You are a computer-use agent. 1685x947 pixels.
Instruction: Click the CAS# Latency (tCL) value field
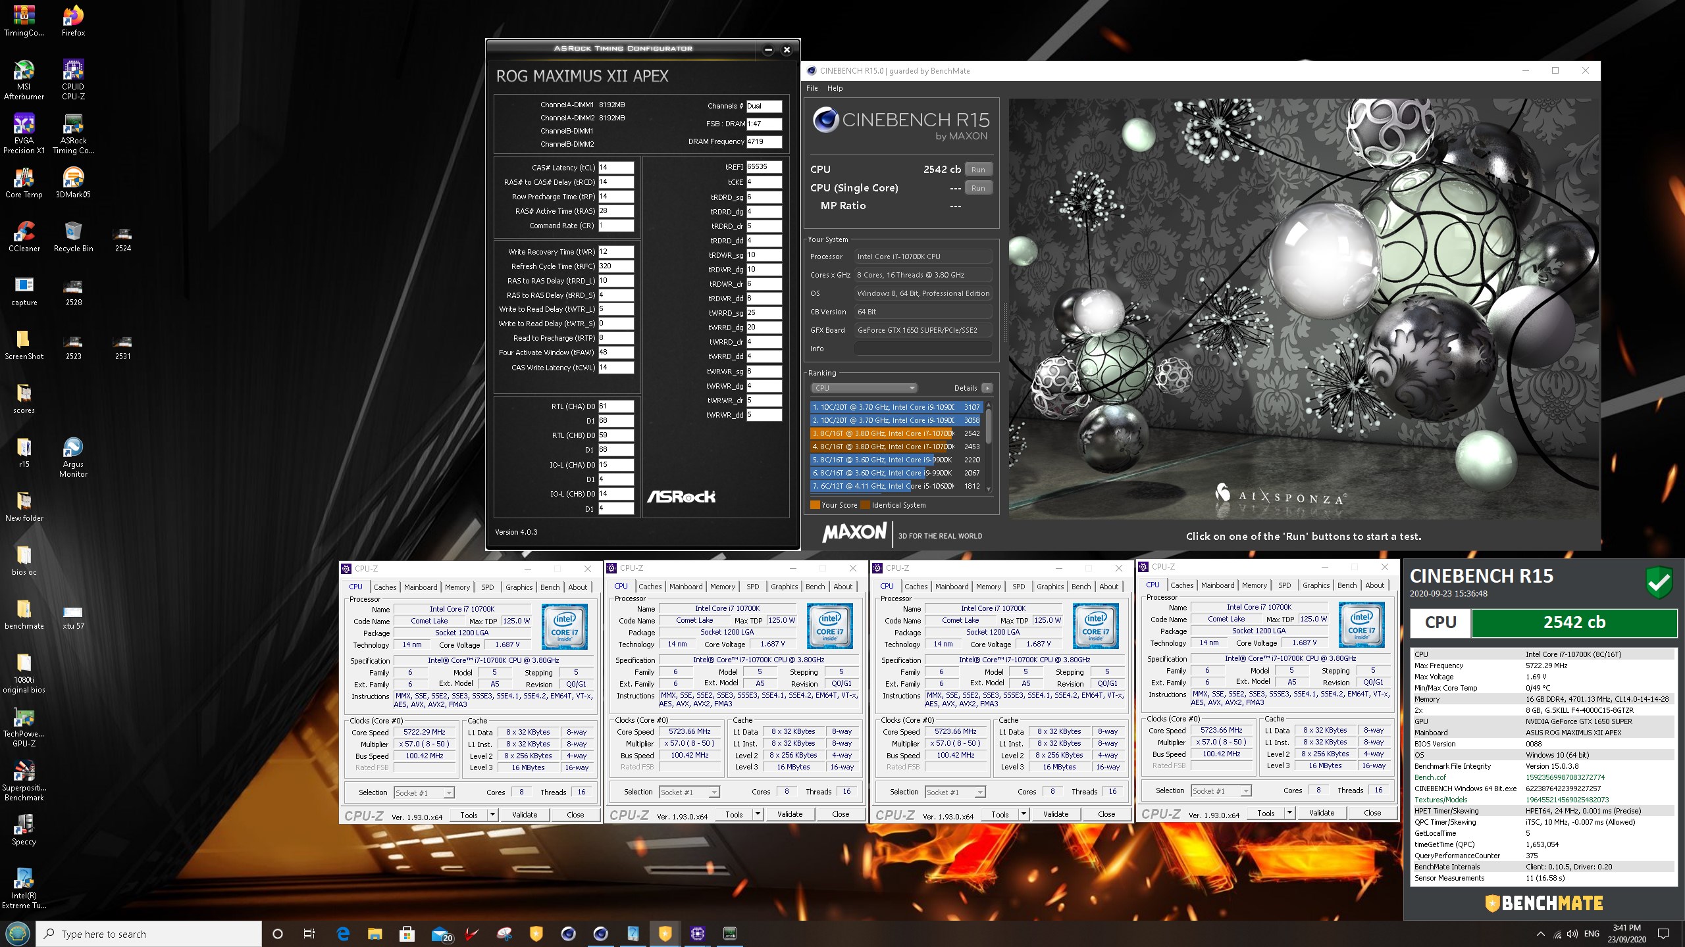pos(616,168)
